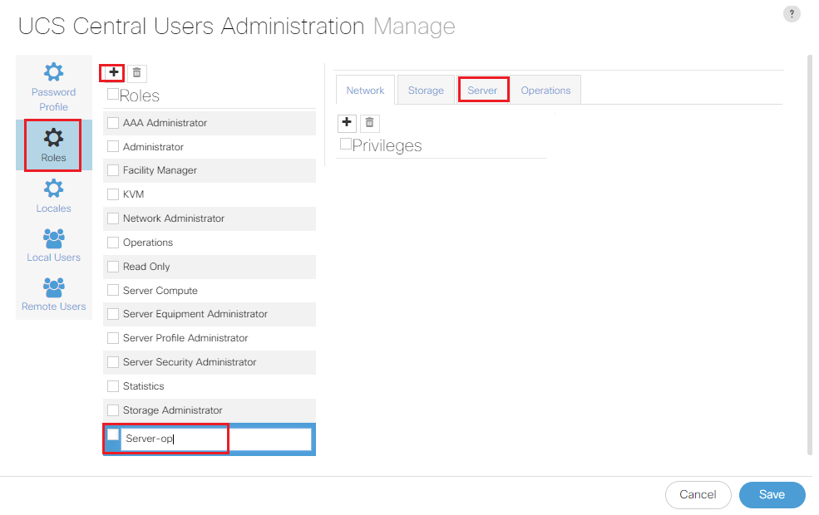Select the Storage Administrator role name
This screenshot has height=515, width=819.
(x=172, y=410)
